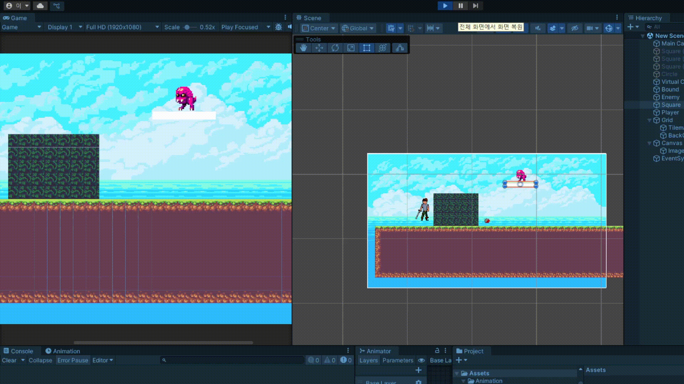Toggle scene audio mute in Scene toolbar
Viewport: 684px width, 384px height.
point(538,28)
